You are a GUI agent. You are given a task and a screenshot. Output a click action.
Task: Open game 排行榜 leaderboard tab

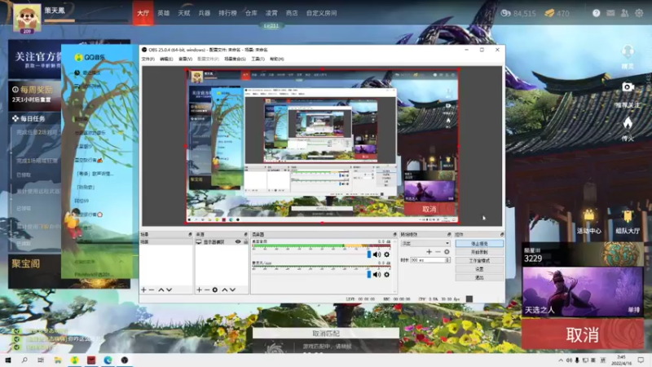(x=227, y=13)
